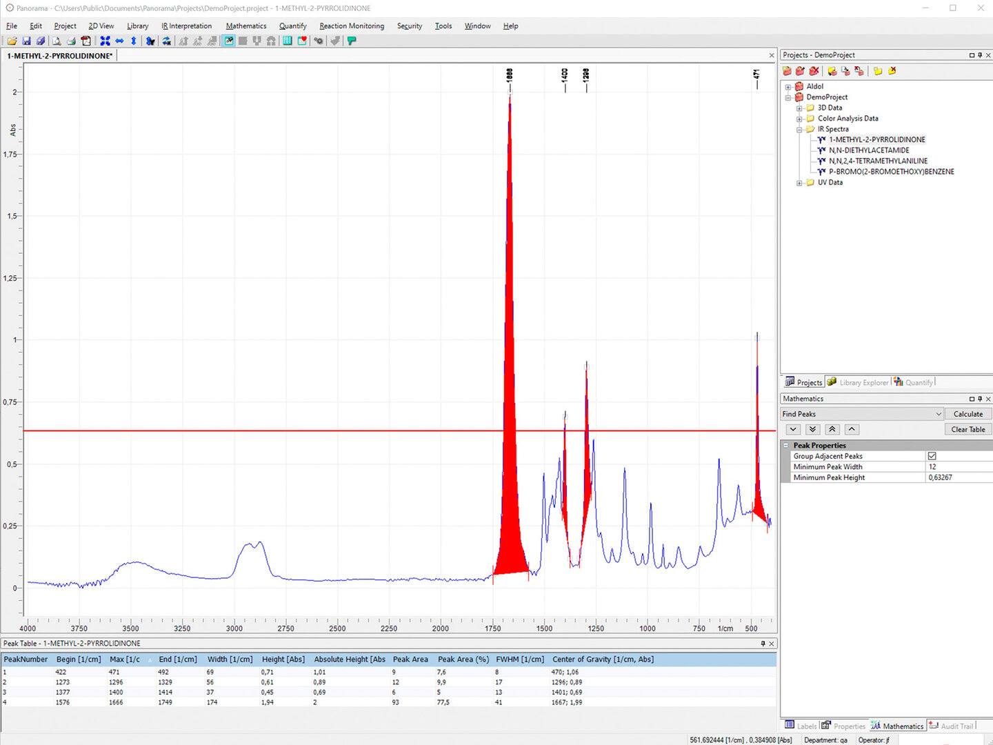The image size is (993, 745).
Task: Pin the Mathematics panel with the pushpin
Action: tap(980, 399)
